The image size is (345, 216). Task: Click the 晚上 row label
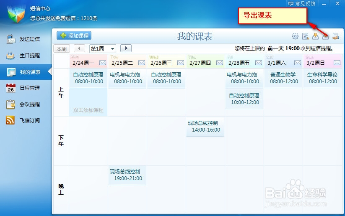pyautogui.click(x=61, y=189)
